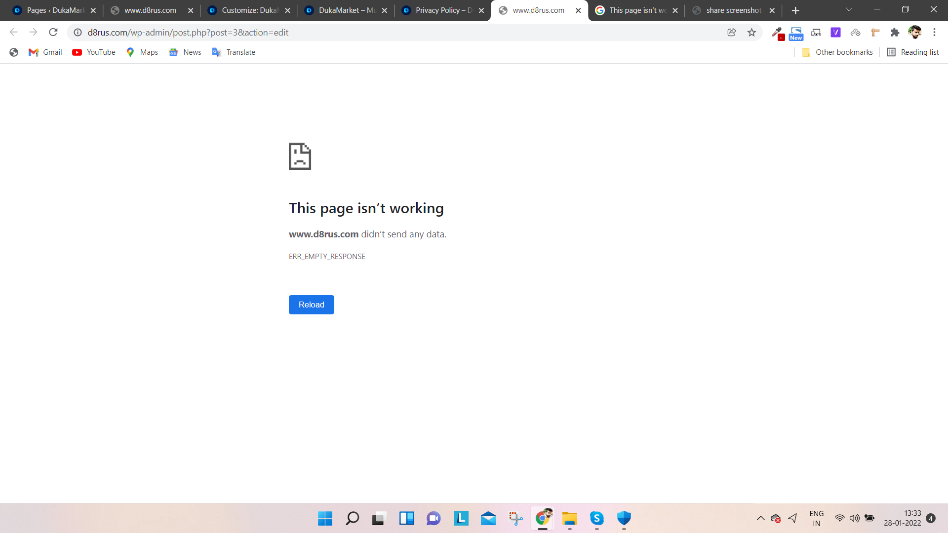The height and width of the screenshot is (533, 948).
Task: Open globe bookmark icon in bookmarks bar
Action: pos(14,52)
